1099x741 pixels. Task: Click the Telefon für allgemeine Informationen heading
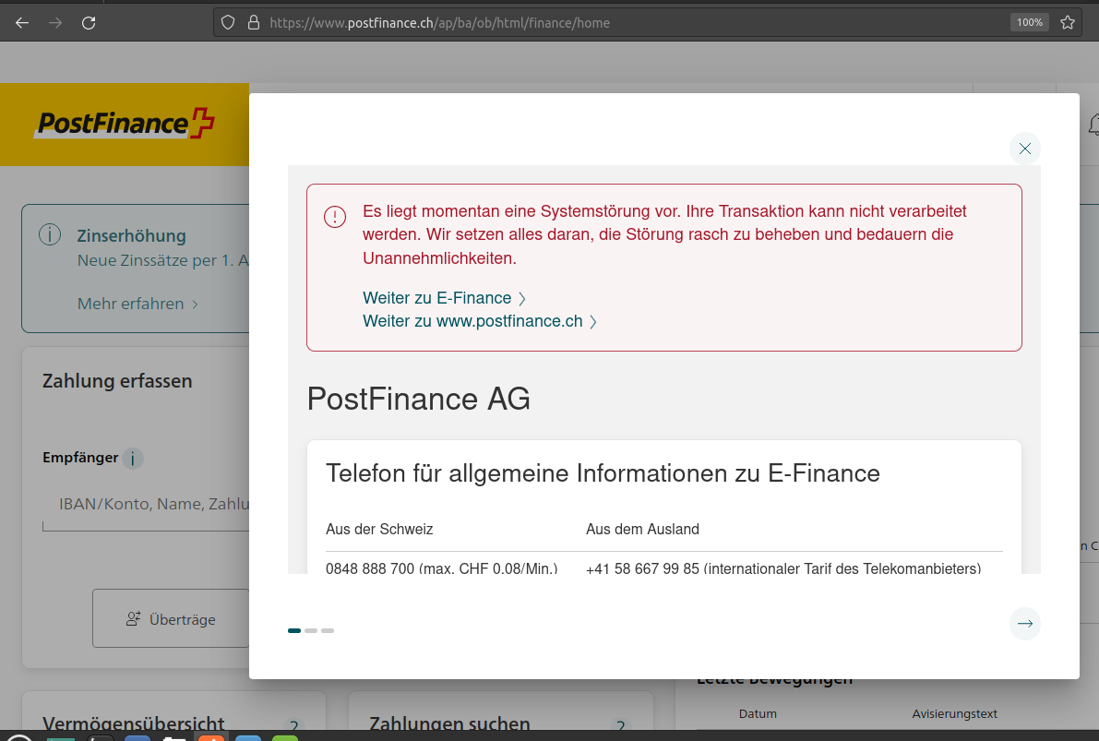(x=603, y=474)
